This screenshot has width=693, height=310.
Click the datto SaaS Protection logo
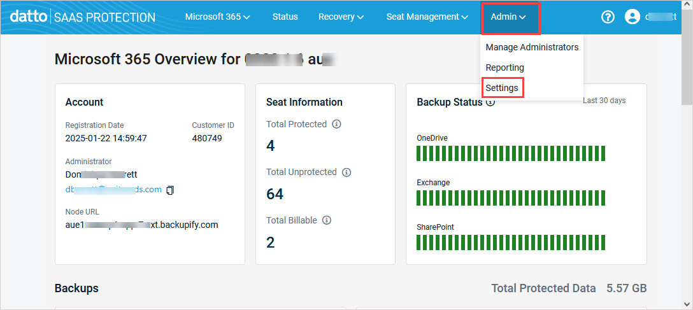(83, 17)
